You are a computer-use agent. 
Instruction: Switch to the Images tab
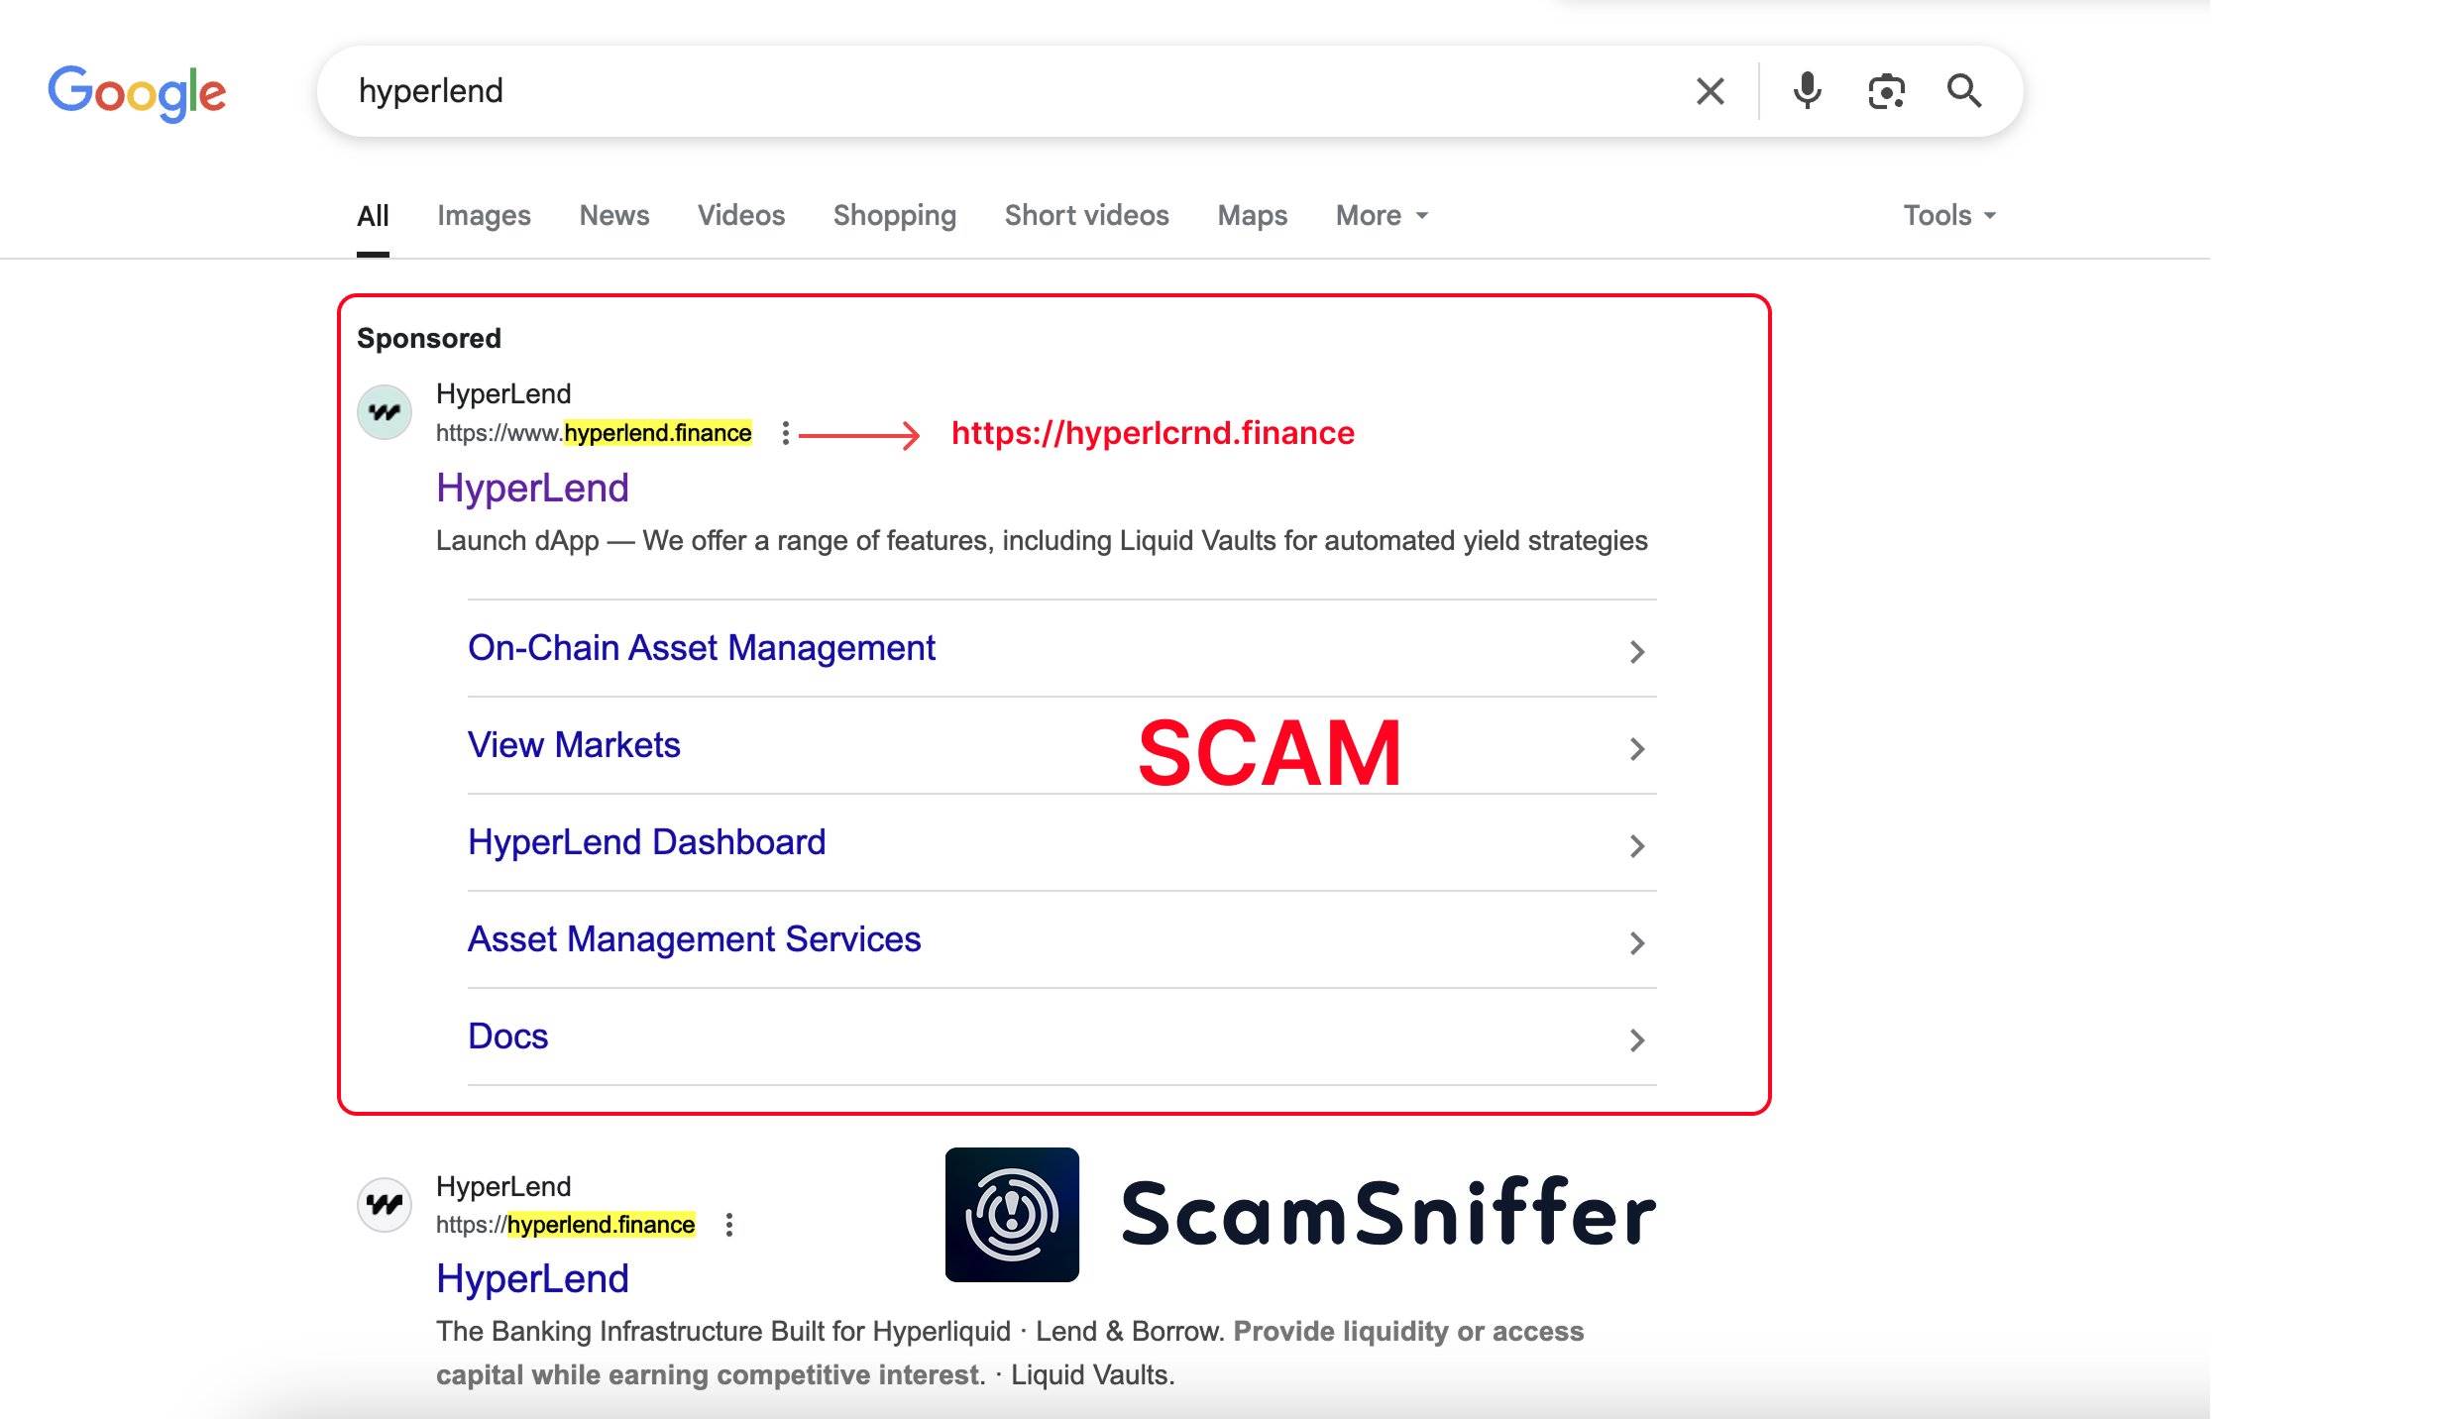point(485,215)
